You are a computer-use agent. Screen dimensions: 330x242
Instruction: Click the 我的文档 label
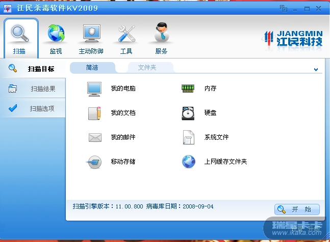pyautogui.click(x=123, y=113)
